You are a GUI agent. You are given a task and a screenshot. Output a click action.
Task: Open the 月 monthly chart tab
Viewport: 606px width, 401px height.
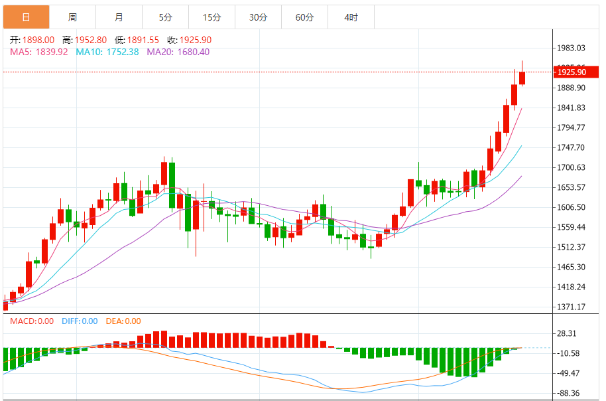tap(119, 17)
